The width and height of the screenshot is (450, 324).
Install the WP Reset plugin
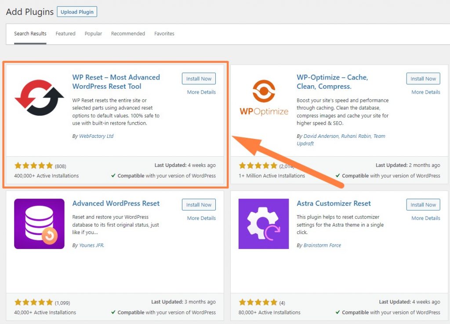[x=199, y=79]
